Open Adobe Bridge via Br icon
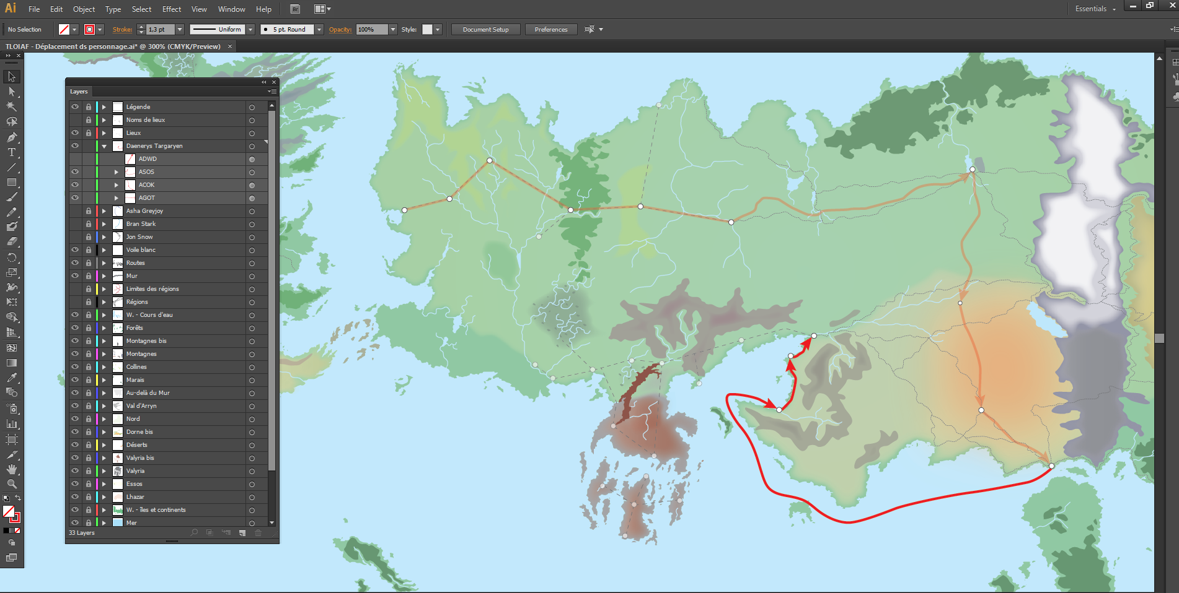This screenshot has width=1179, height=593. tap(295, 9)
